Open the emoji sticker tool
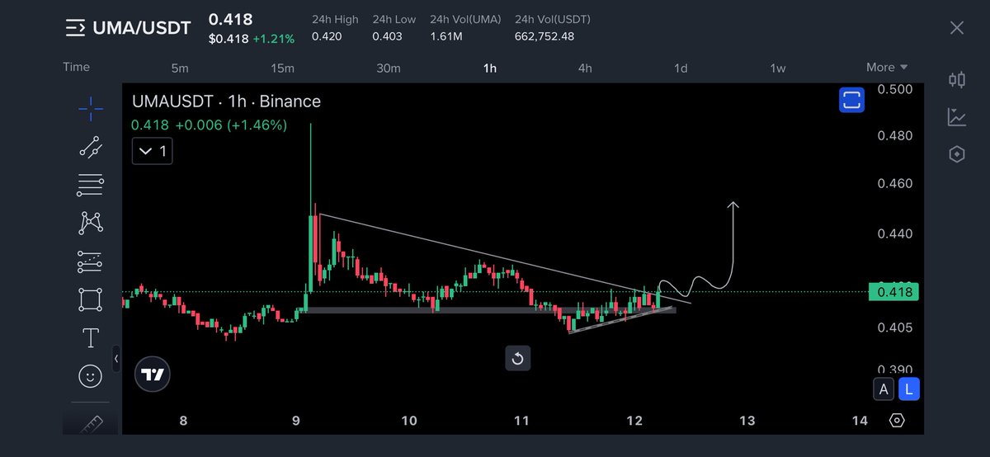Screen dimensions: 990x457 (x=91, y=376)
